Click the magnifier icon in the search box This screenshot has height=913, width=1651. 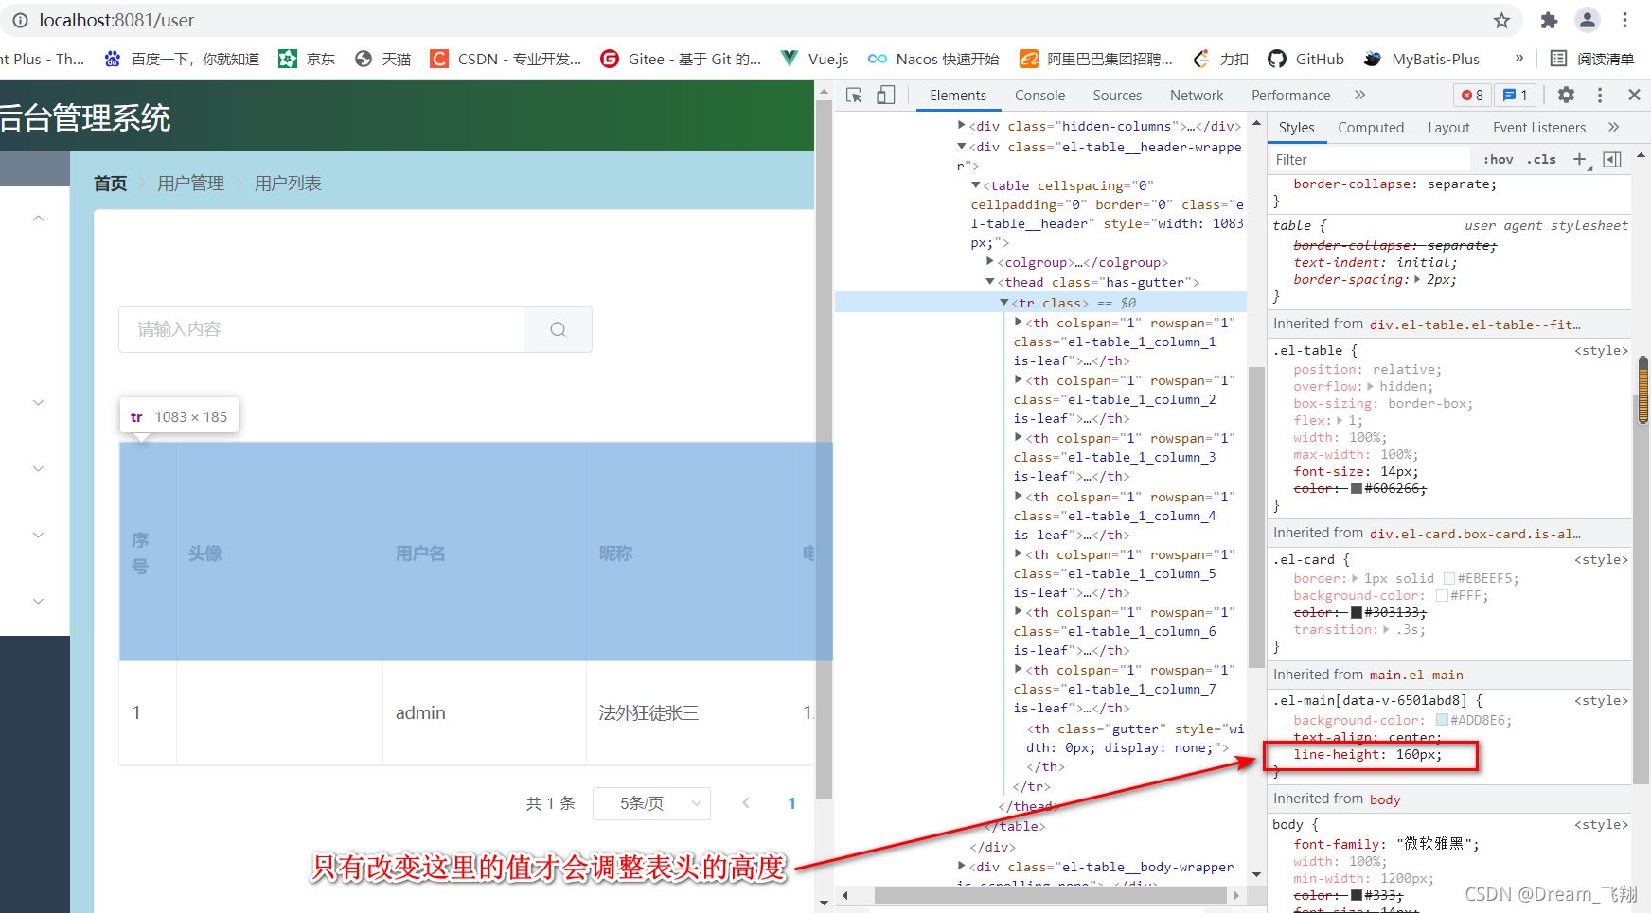click(558, 328)
